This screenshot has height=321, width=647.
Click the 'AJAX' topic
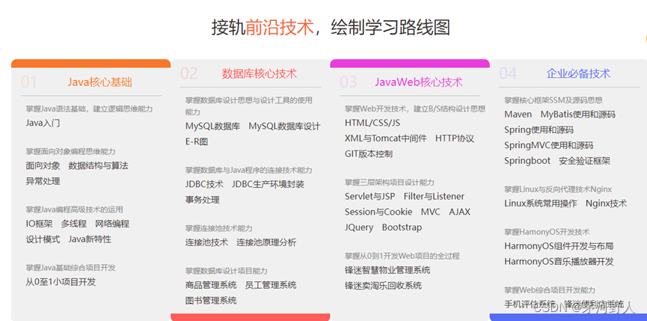tap(459, 212)
